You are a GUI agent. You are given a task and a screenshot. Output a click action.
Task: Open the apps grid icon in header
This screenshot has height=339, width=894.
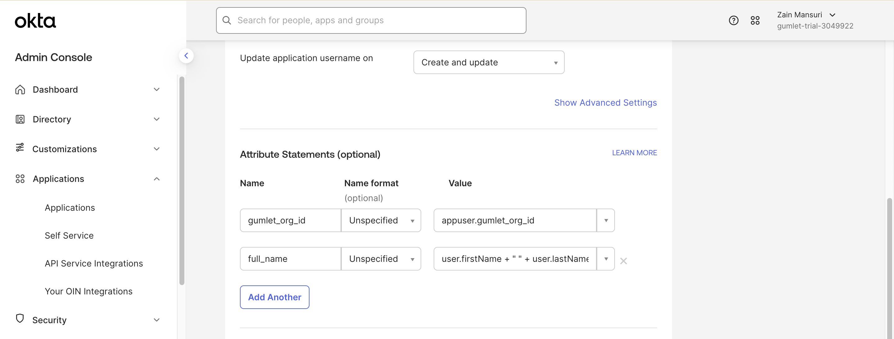755,20
